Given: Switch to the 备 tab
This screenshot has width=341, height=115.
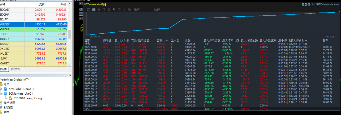Looking at the screenshot, I should click(x=130, y=10).
